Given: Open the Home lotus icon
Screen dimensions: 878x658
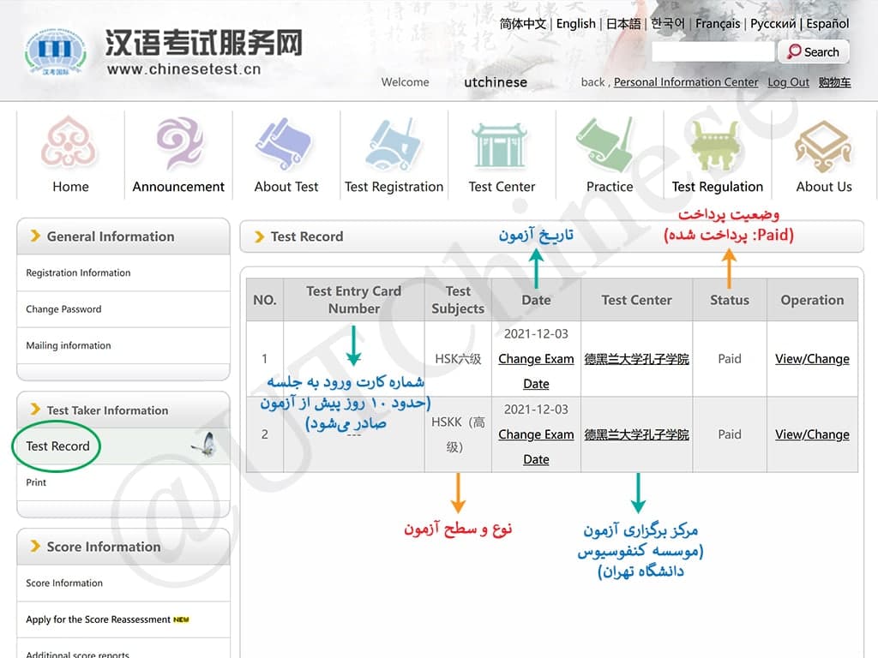Looking at the screenshot, I should (69, 142).
